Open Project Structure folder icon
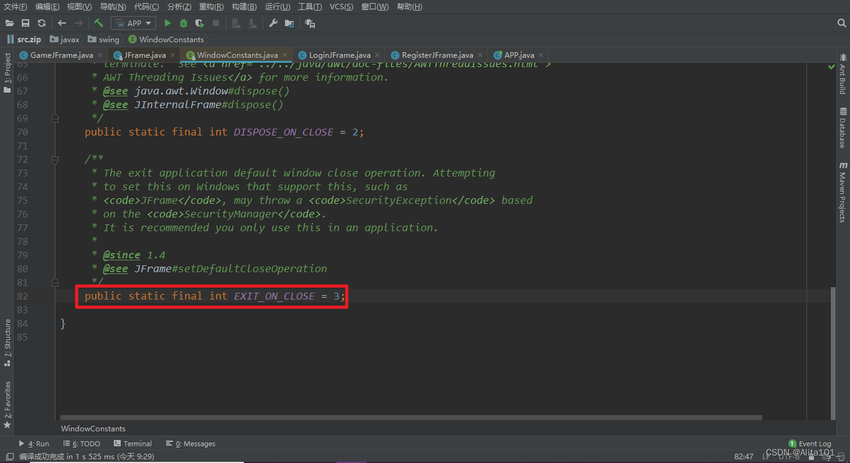Screen dimensions: 850x463 289,23
